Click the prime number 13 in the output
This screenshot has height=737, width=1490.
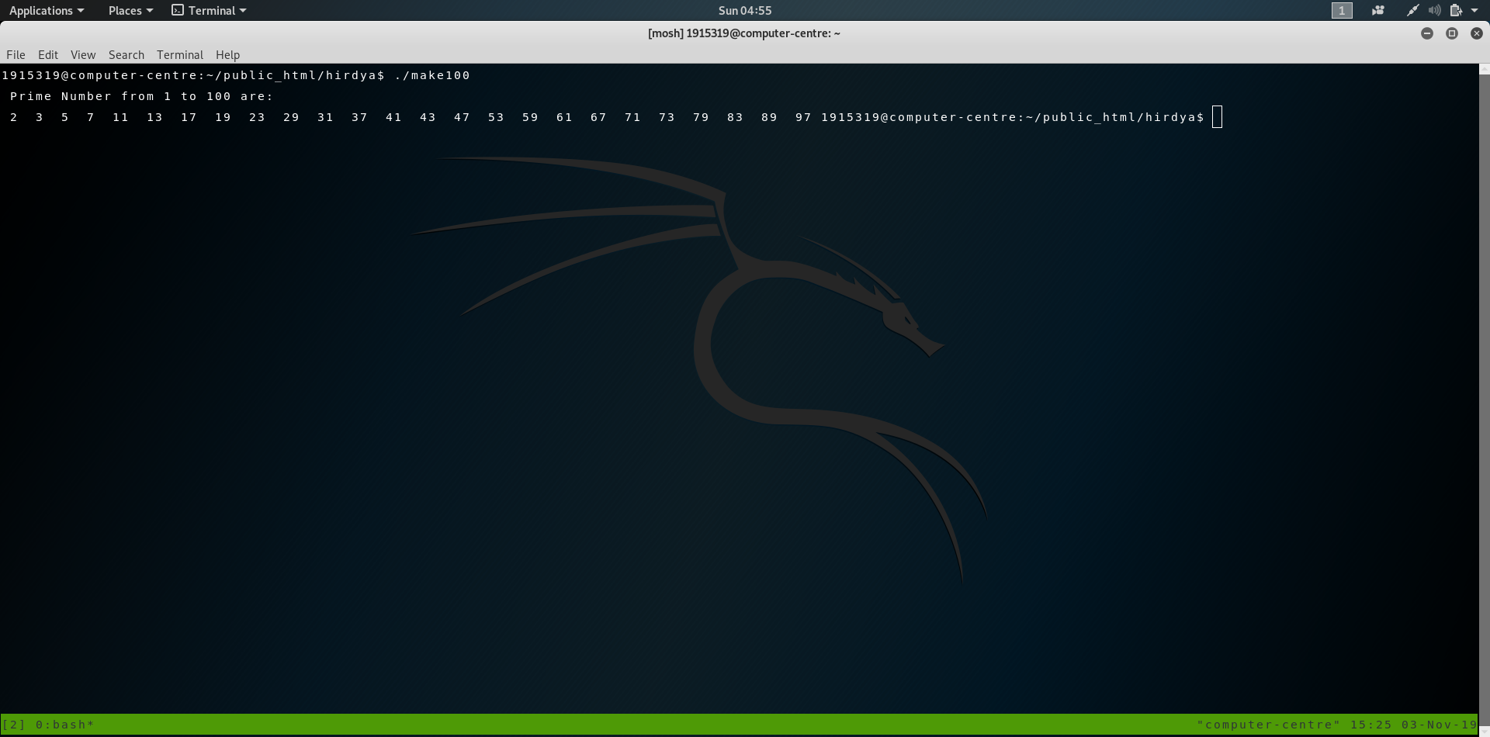pyautogui.click(x=154, y=117)
